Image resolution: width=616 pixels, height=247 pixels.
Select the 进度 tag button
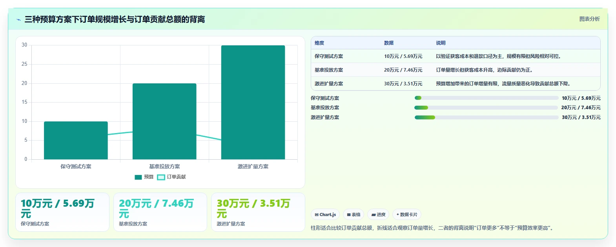pos(378,215)
